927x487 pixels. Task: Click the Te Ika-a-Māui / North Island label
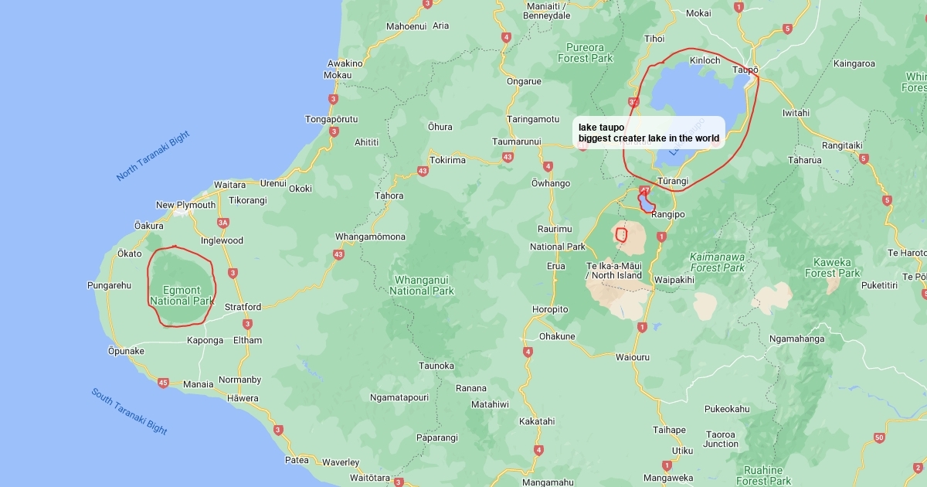[614, 271]
